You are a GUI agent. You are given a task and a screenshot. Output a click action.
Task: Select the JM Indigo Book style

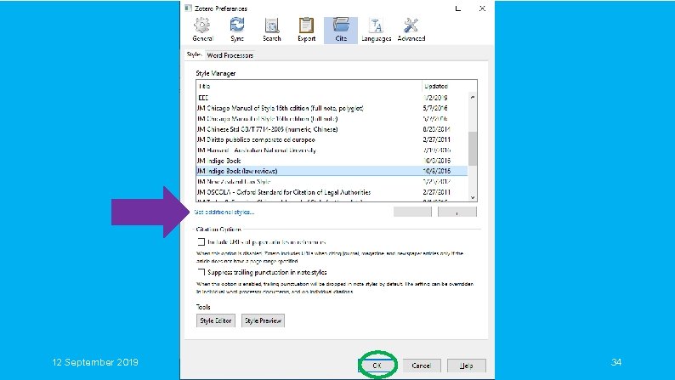(x=332, y=161)
